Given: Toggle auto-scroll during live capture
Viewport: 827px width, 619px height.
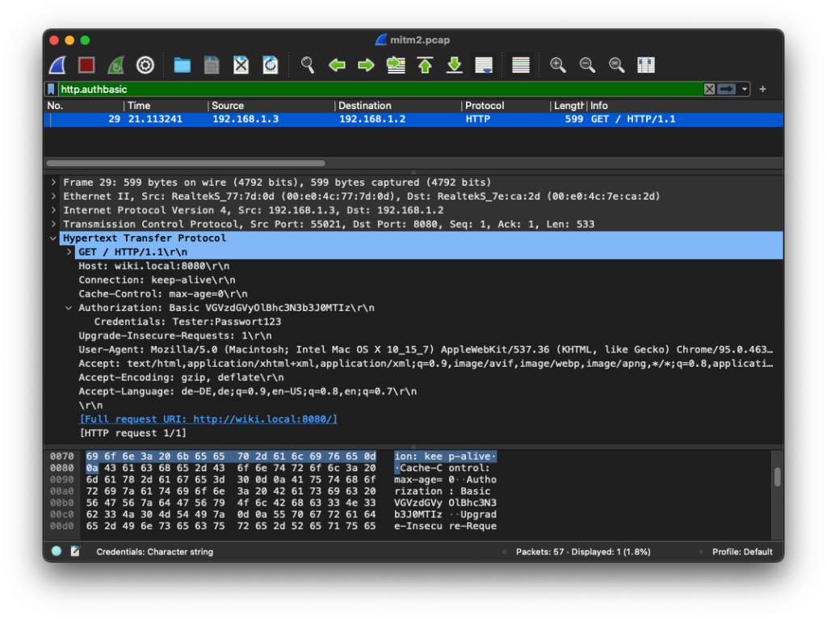Looking at the screenshot, I should (x=483, y=65).
